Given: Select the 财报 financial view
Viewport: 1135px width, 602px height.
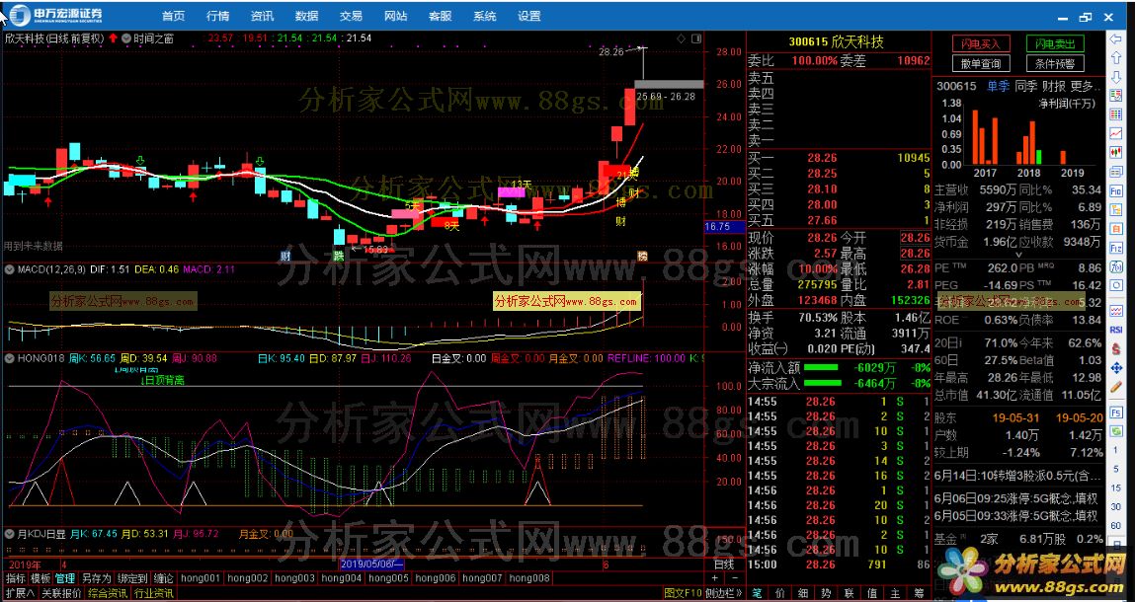Looking at the screenshot, I should [x=1054, y=86].
